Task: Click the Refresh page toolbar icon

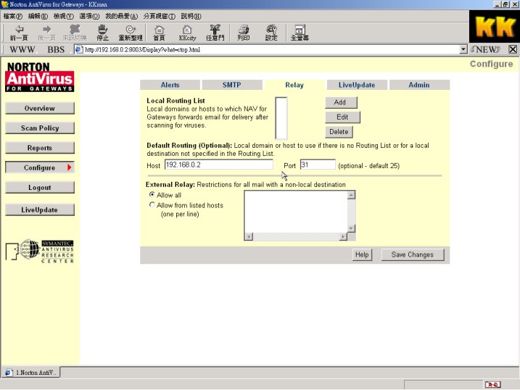Action: (x=131, y=32)
